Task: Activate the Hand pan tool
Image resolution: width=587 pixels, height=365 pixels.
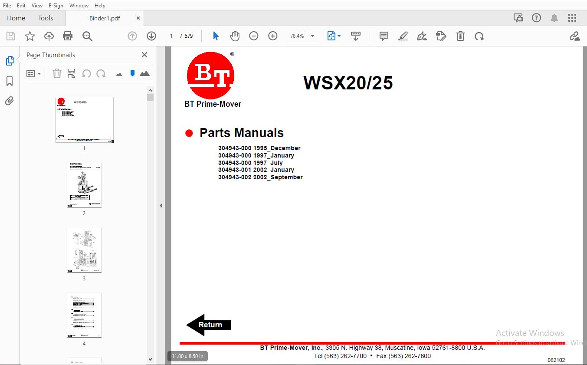Action: 235,36
